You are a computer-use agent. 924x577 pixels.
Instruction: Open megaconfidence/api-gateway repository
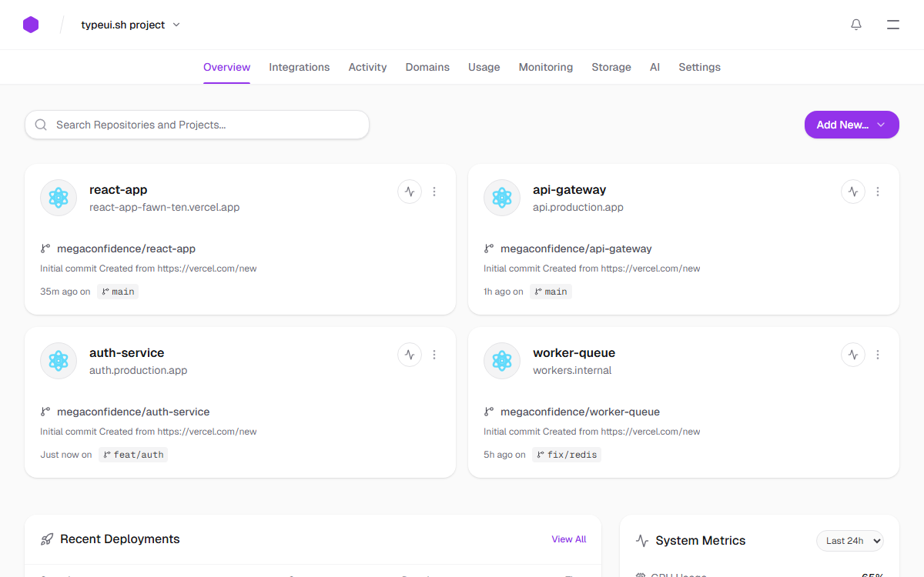[576, 248]
